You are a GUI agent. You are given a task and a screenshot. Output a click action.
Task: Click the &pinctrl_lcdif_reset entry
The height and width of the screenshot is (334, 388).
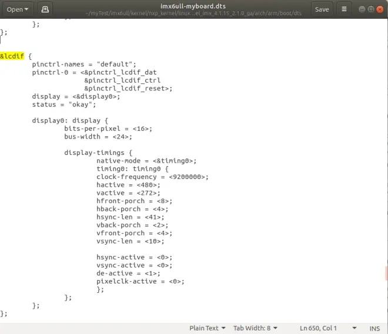pos(128,89)
